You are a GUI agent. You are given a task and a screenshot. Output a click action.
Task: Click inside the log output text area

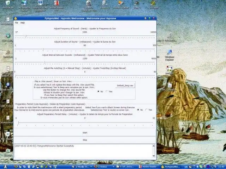(x=83, y=151)
